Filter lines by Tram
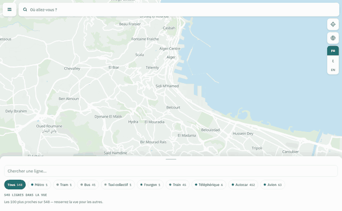Image resolution: width=342 pixels, height=211 pixels. click(x=64, y=185)
